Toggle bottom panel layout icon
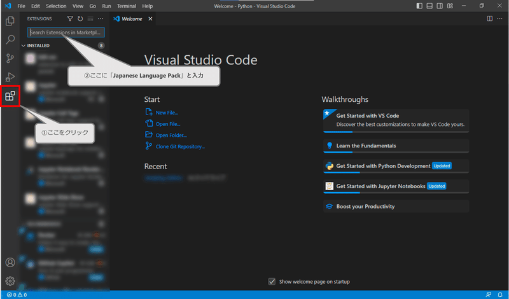 pos(429,6)
